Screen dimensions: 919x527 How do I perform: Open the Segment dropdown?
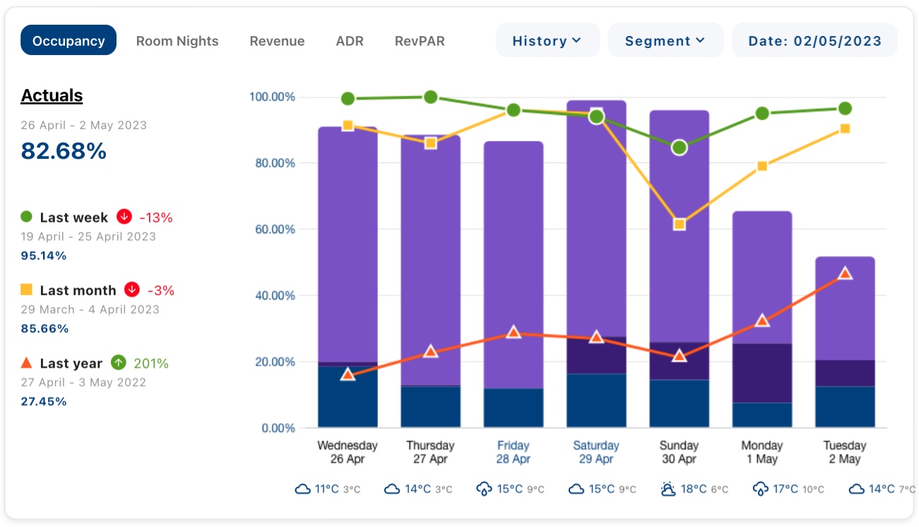[x=665, y=40]
